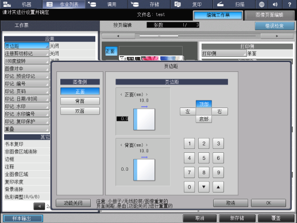Open 印记 预设印记 preset stamp setting
The width and height of the screenshot is (297, 223).
(x=26, y=76)
